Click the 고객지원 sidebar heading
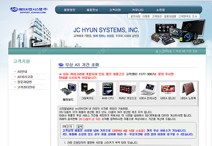This screenshot has height=146, width=212. click(21, 61)
